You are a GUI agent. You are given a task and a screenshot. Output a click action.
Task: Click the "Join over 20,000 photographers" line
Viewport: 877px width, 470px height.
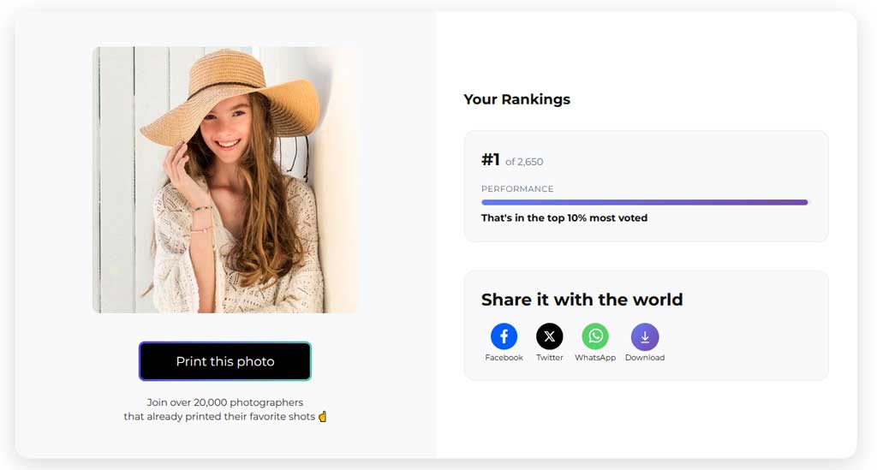pyautogui.click(x=225, y=402)
